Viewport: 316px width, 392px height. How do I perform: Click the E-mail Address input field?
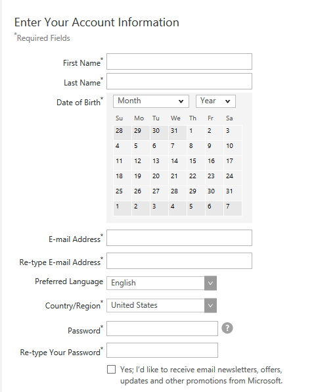[x=179, y=237]
